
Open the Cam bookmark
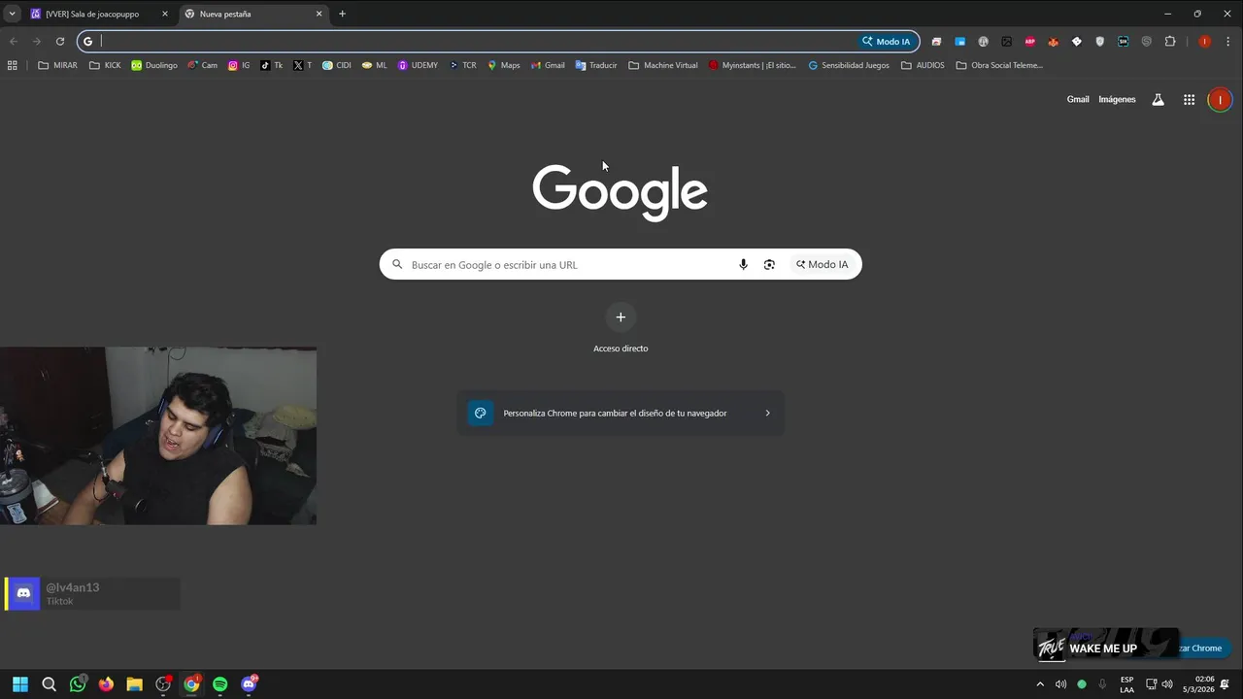(203, 65)
